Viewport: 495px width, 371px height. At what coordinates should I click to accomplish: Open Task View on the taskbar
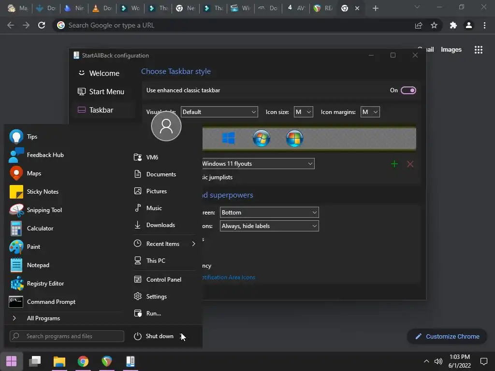point(35,361)
